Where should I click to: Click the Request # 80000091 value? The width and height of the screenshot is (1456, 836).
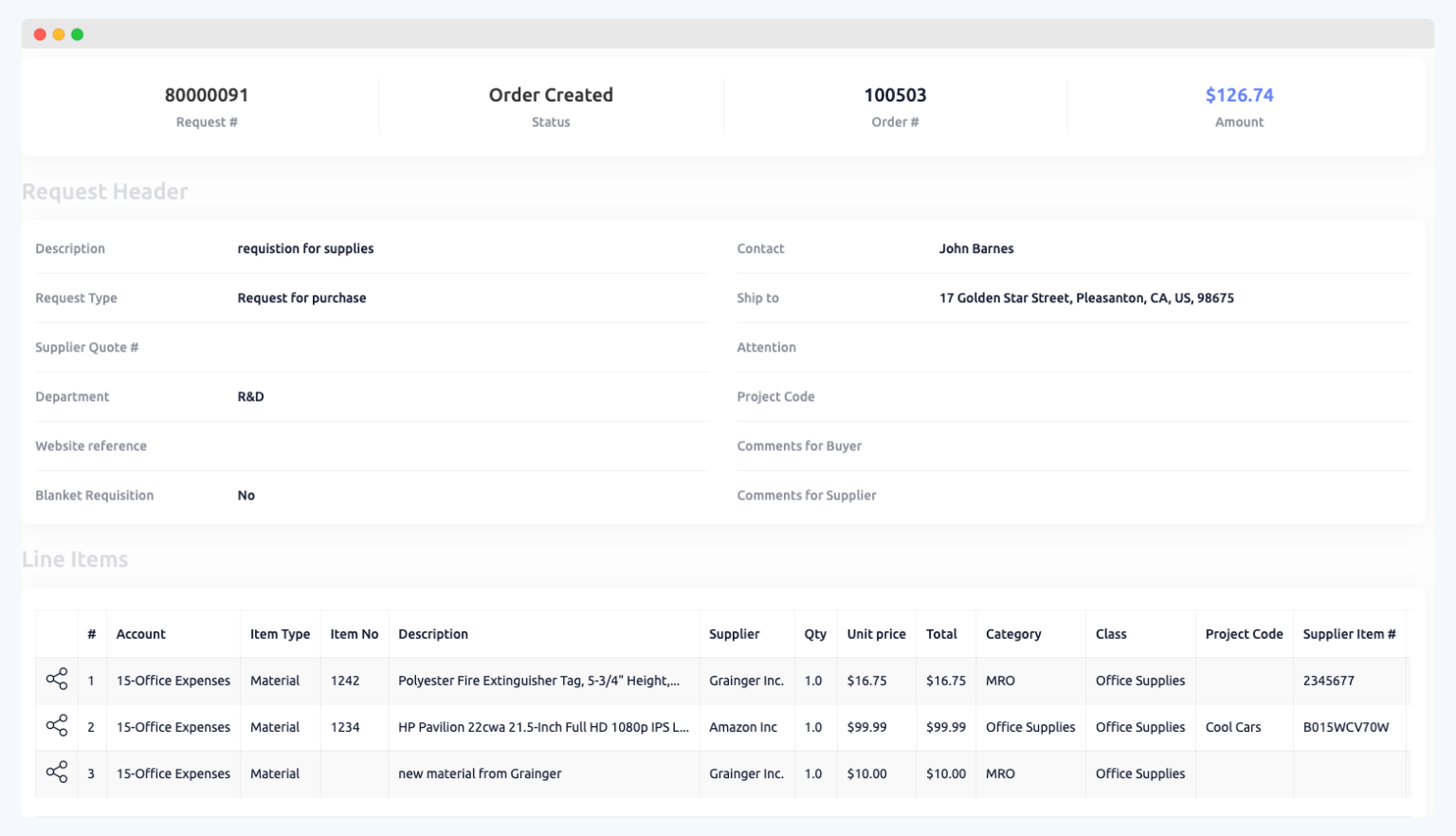tap(206, 95)
